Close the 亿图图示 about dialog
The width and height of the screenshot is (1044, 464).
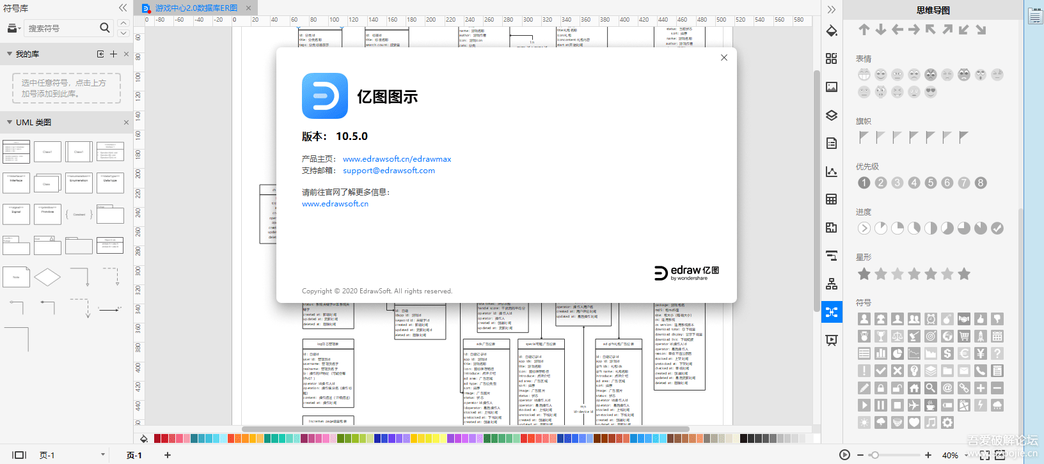click(x=724, y=58)
